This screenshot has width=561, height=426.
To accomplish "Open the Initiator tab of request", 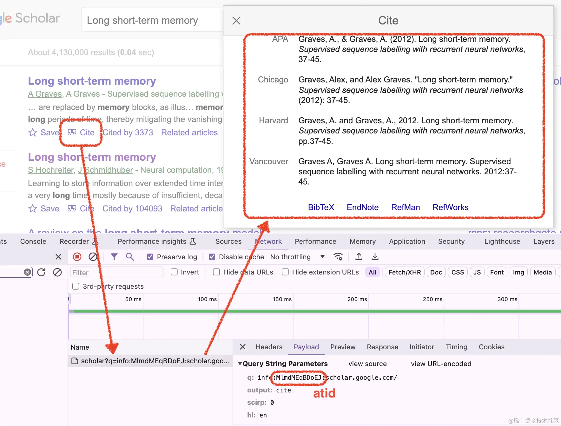I will (422, 347).
